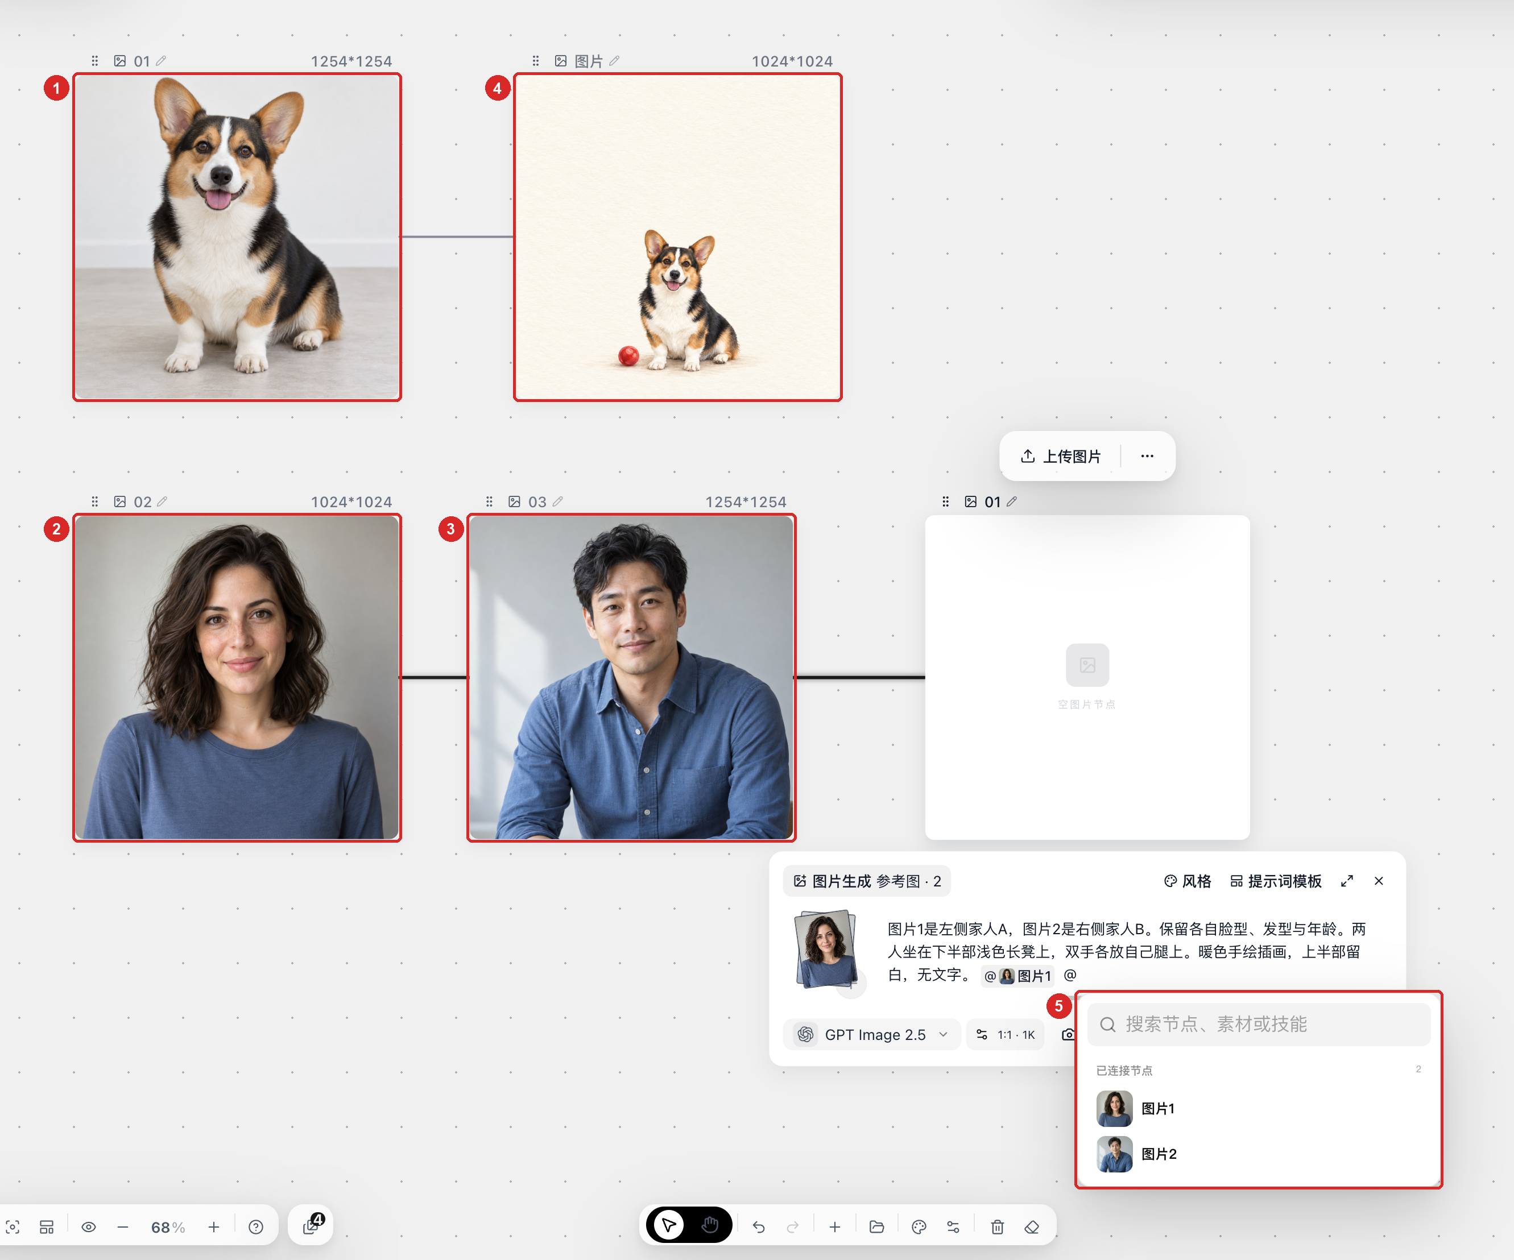Open the help question mark icon
The height and width of the screenshot is (1260, 1514).
pos(256,1227)
